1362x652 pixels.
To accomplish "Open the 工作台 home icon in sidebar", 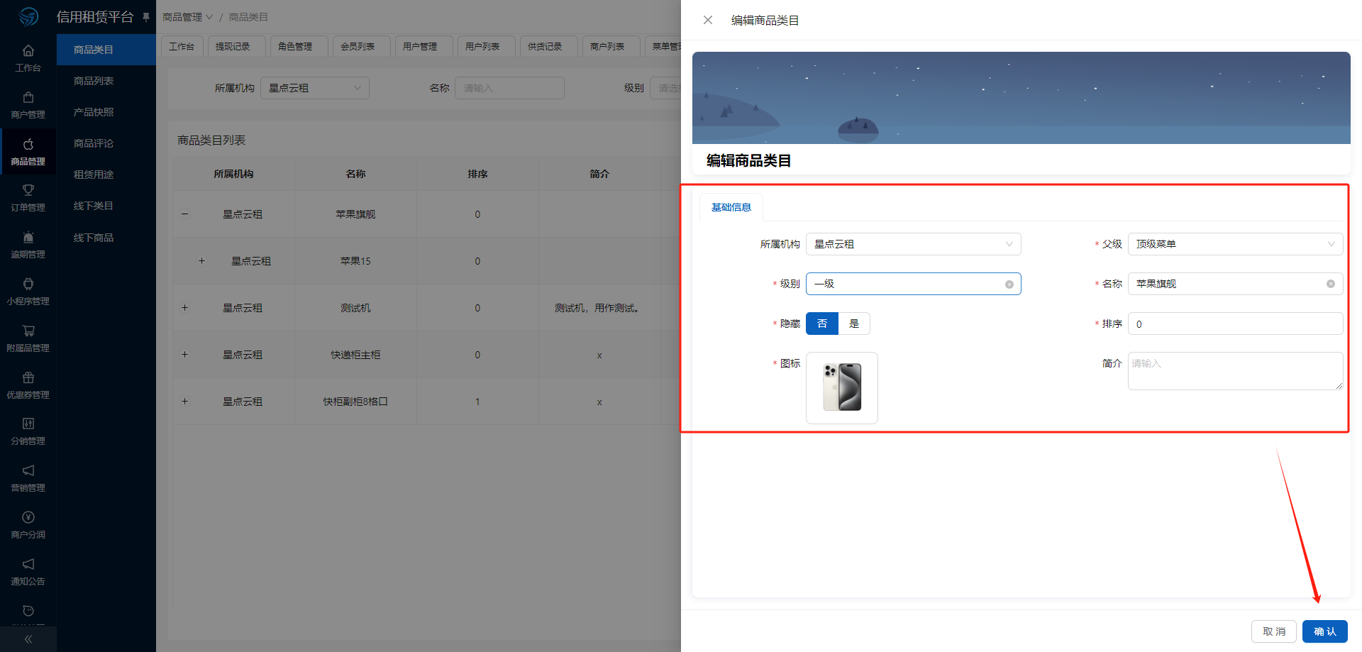I will click(28, 51).
